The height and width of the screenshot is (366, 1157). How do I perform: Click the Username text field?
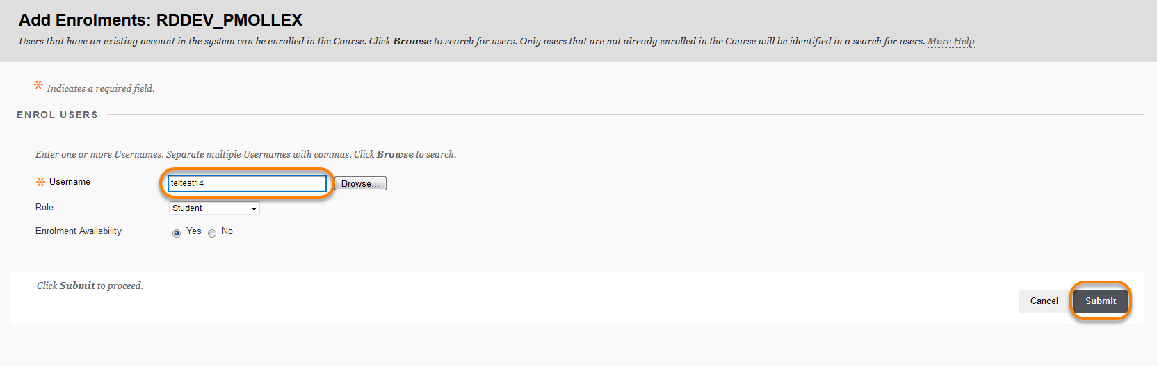coord(247,183)
